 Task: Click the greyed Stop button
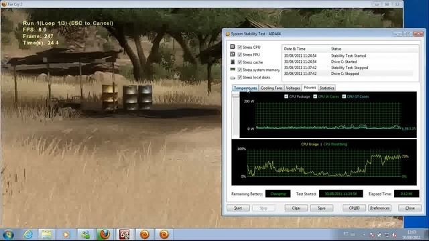pyautogui.click(x=263, y=208)
